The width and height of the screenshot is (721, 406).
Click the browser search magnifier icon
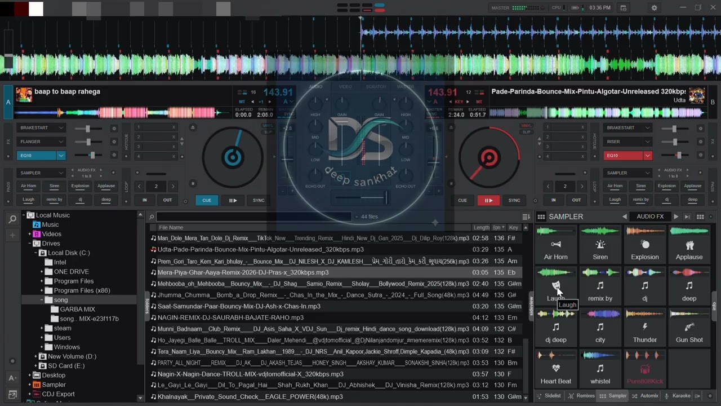coord(12,219)
